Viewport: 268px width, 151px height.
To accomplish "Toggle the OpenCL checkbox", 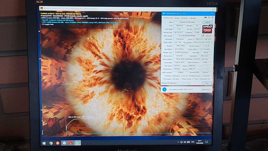I will (x=174, y=76).
